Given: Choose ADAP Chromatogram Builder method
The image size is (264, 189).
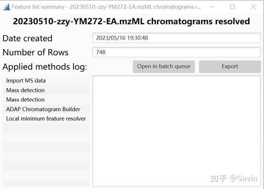Looking at the screenshot, I should pyautogui.click(x=43, y=109).
